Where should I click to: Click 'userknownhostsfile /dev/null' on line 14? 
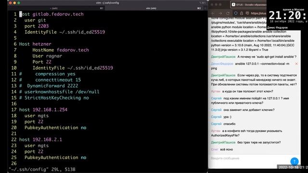coord(62,92)
